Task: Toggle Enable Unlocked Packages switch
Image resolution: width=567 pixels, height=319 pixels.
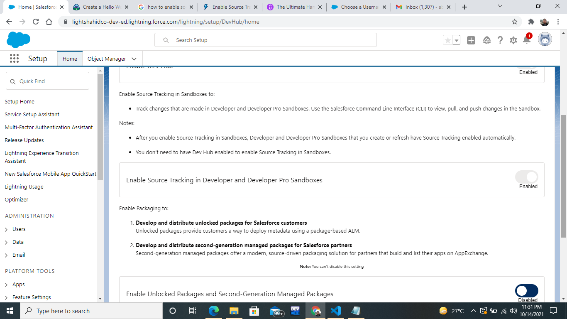Action: point(527,291)
